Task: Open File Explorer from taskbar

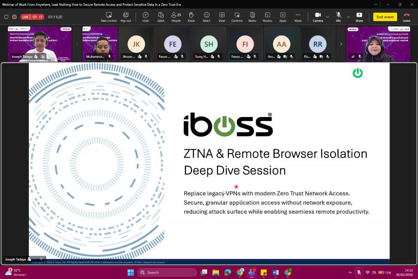Action: [x=216, y=272]
